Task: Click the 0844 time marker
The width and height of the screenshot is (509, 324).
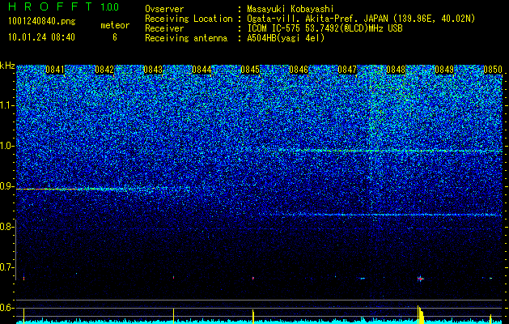Action: pos(201,70)
